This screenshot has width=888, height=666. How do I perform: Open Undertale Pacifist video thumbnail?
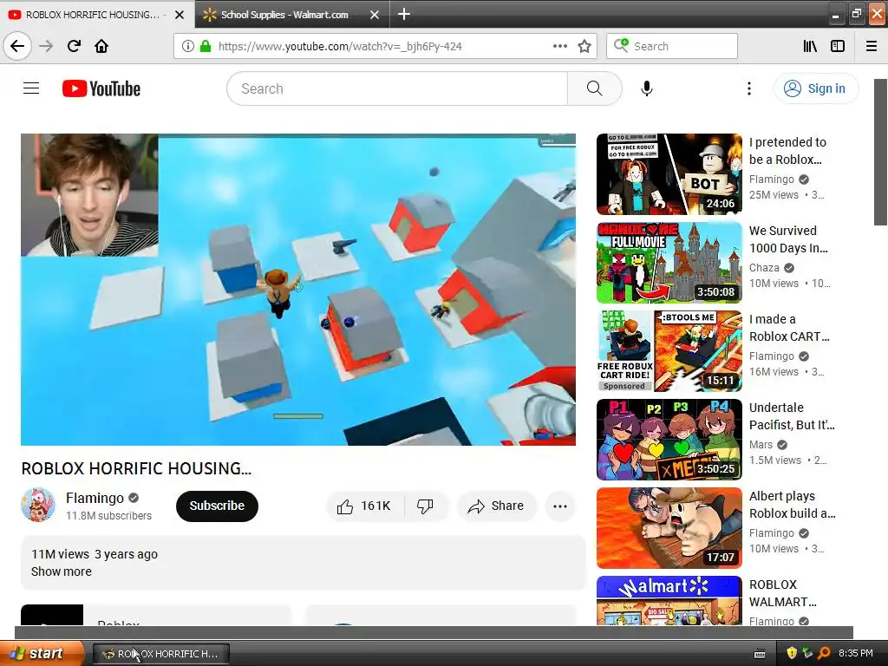[x=669, y=440]
